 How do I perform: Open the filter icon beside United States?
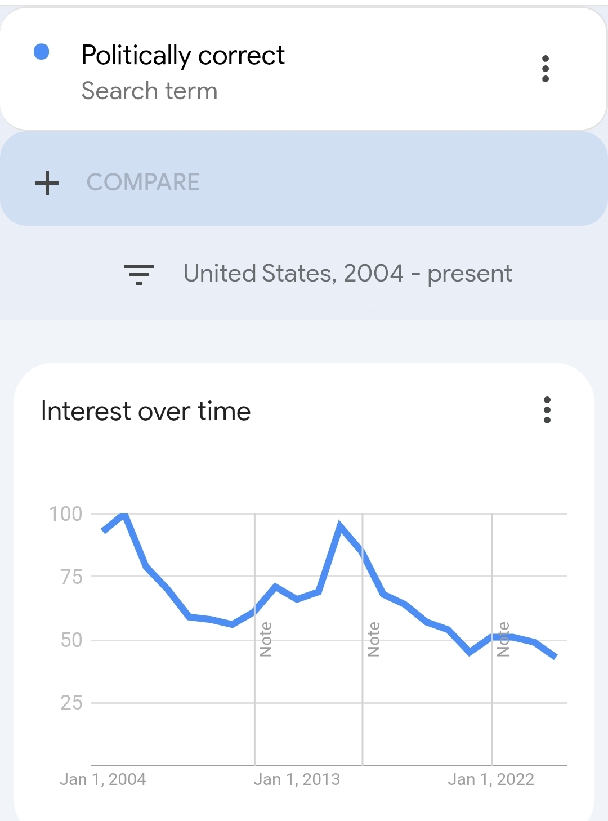[x=139, y=274]
